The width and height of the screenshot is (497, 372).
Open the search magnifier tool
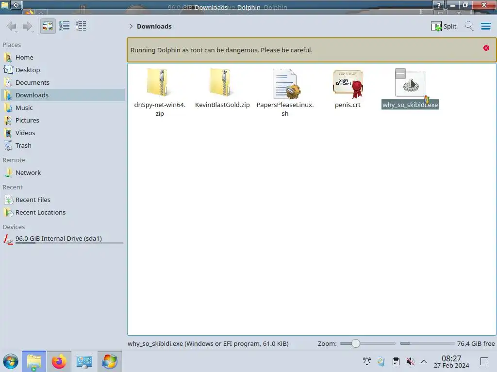coord(469,26)
